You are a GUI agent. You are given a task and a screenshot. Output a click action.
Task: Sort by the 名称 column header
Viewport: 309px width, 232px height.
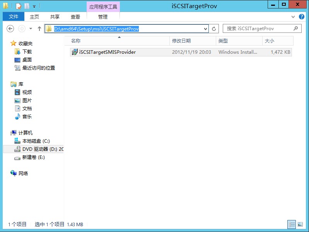117,41
